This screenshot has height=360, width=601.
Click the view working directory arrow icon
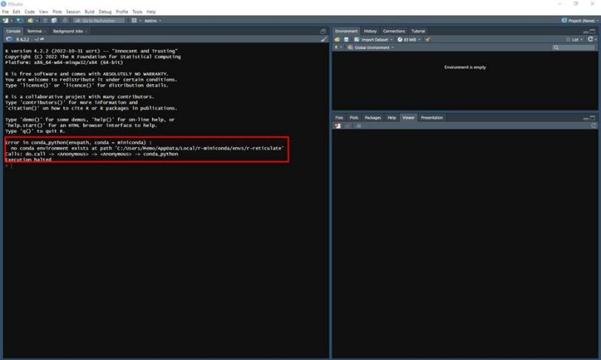click(x=42, y=39)
